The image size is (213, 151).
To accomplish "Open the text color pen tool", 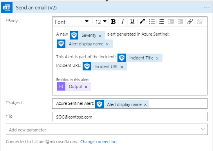I will (142, 22).
